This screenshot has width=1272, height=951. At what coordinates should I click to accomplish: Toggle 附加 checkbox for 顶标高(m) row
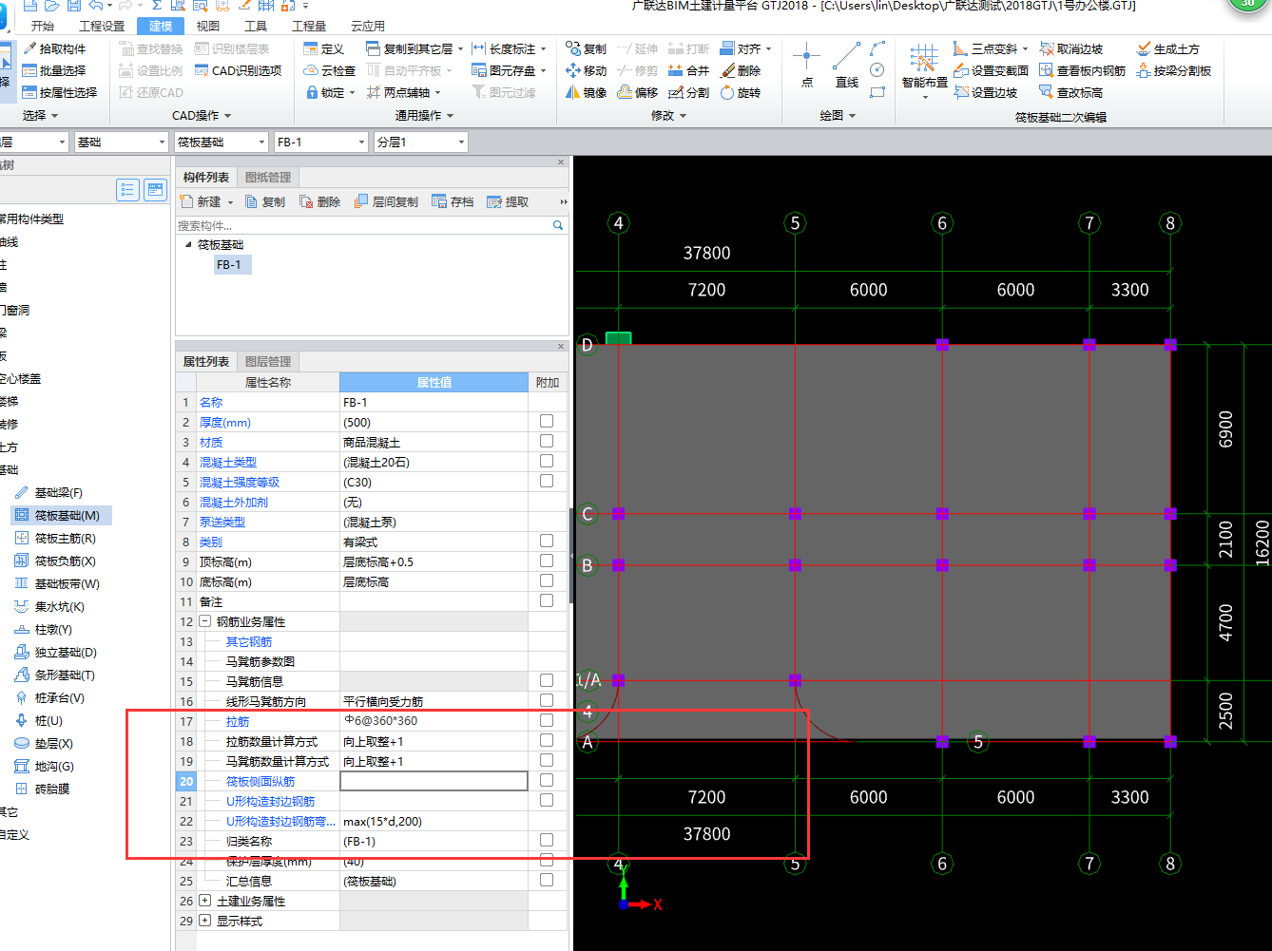[547, 561]
